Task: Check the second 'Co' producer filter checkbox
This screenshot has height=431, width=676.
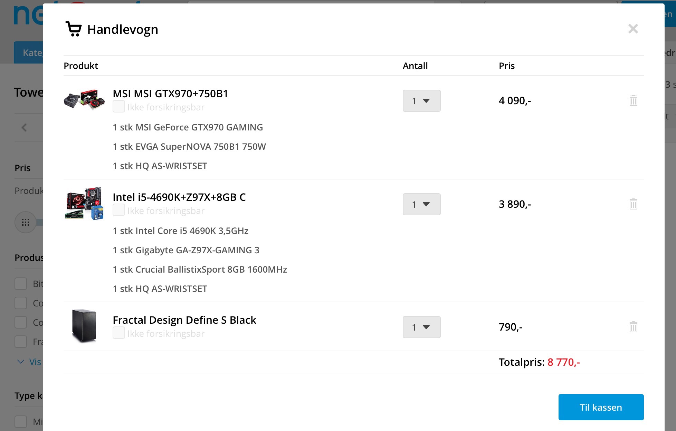Action: [x=21, y=322]
